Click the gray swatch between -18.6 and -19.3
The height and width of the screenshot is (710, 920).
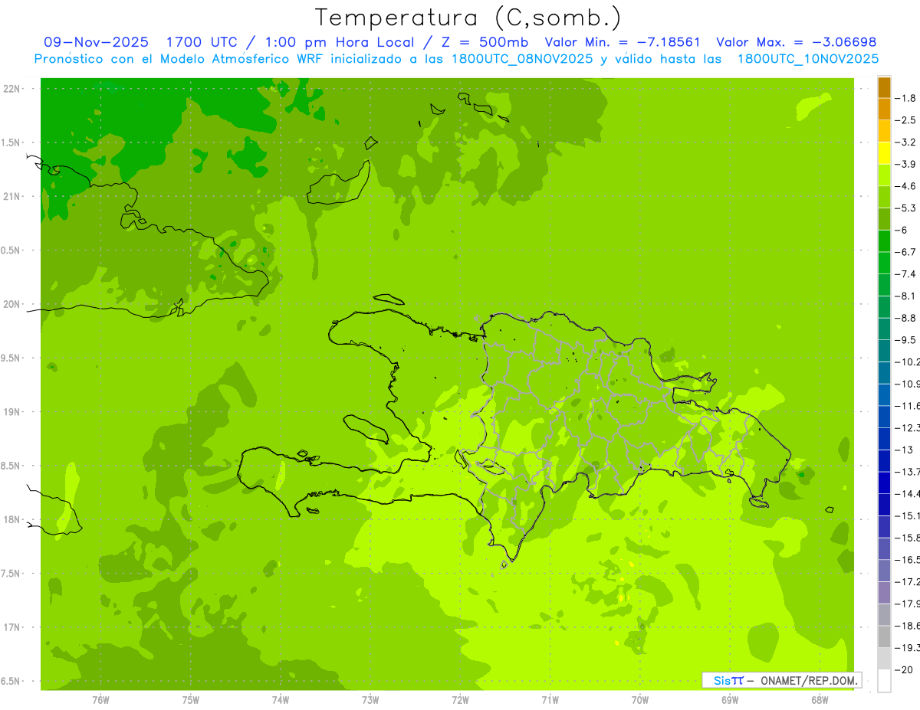tap(884, 636)
